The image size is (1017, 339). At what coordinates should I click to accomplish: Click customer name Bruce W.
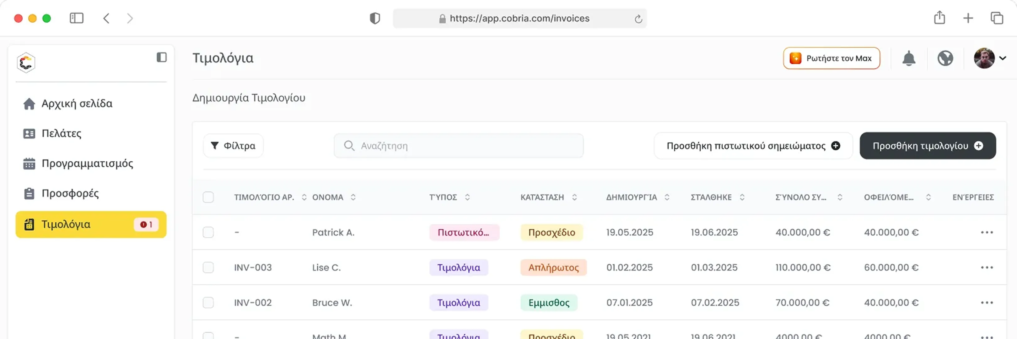click(x=332, y=303)
